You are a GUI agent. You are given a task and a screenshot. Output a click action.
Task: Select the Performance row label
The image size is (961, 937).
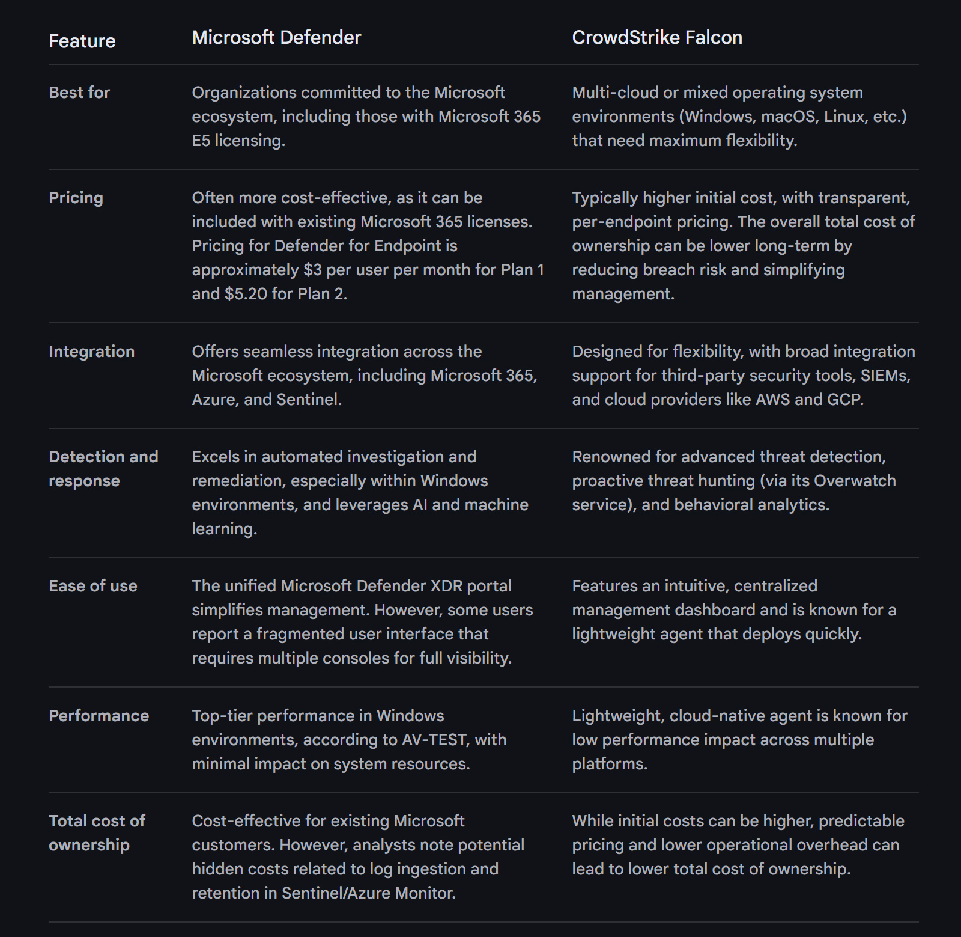pos(99,716)
